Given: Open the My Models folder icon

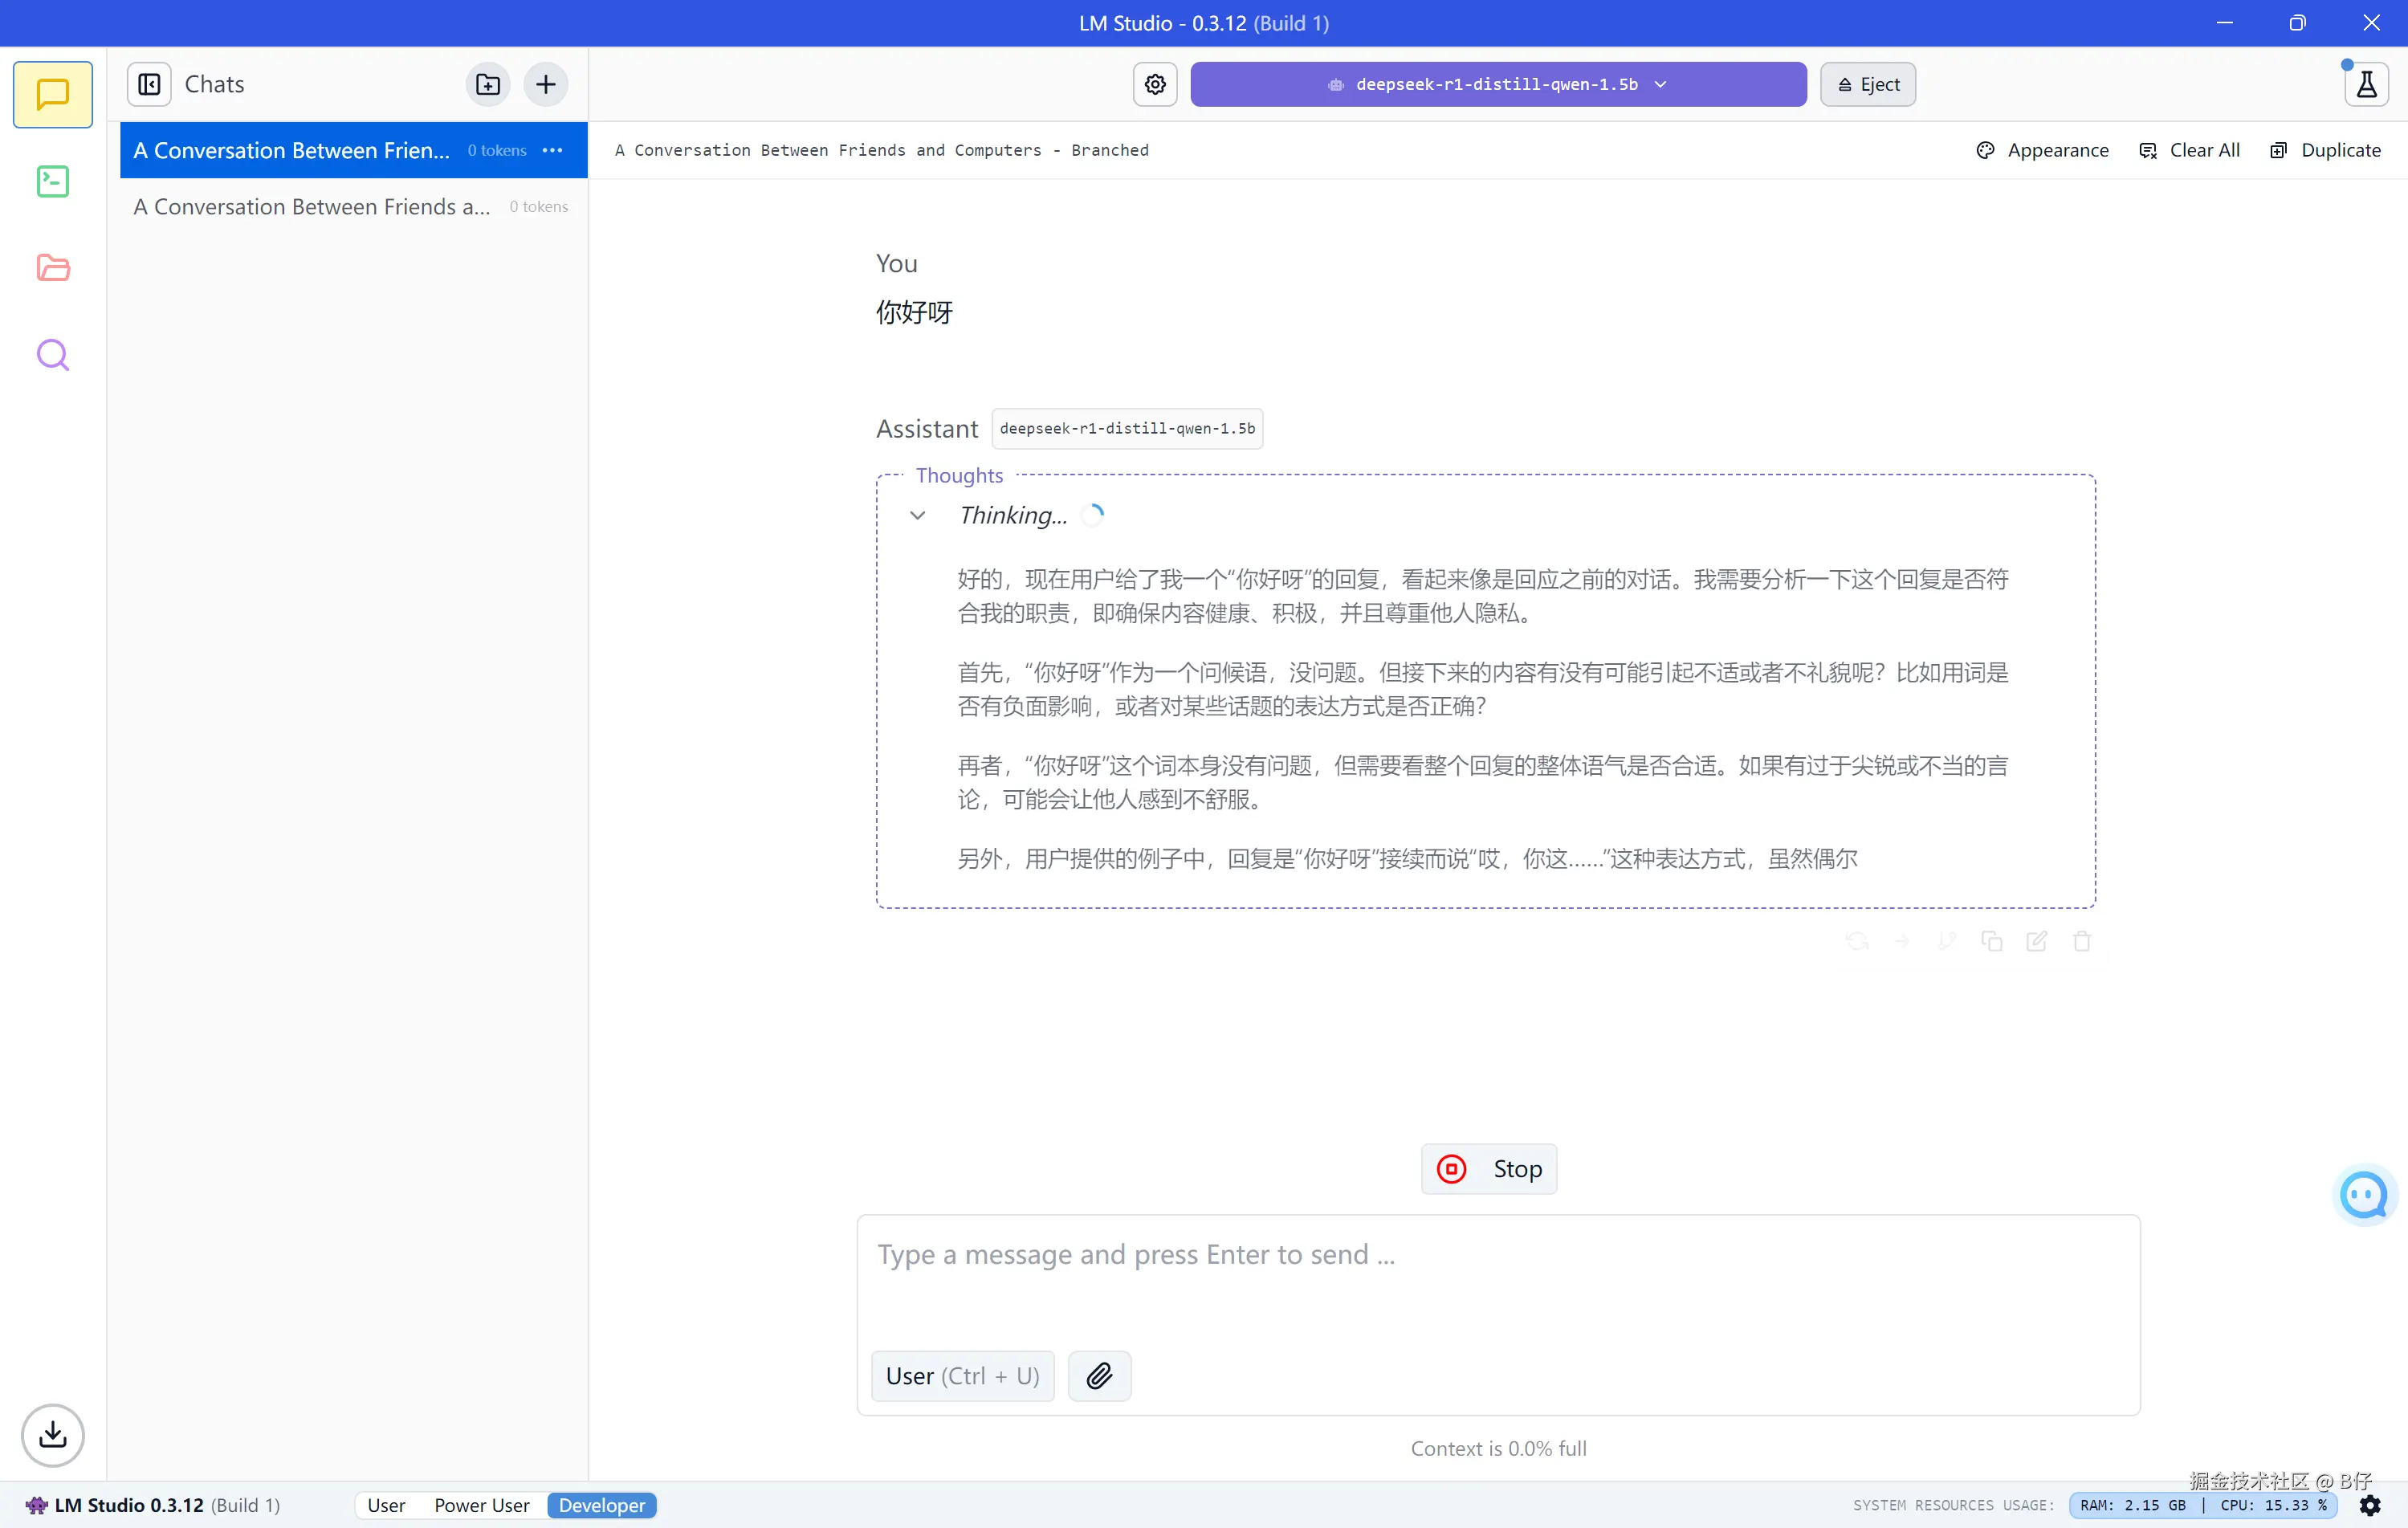Looking at the screenshot, I should tap(52, 268).
